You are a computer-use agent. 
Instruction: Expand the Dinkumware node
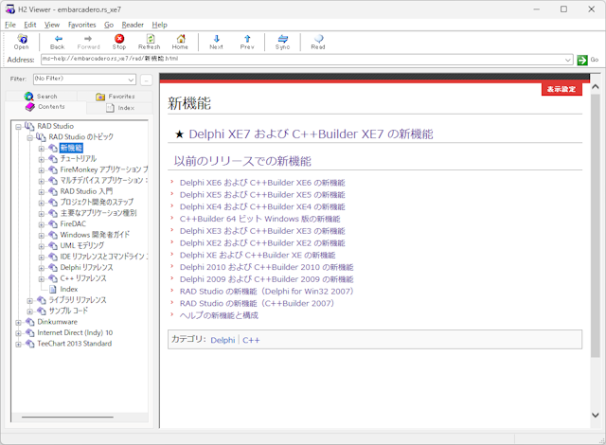pos(19,322)
